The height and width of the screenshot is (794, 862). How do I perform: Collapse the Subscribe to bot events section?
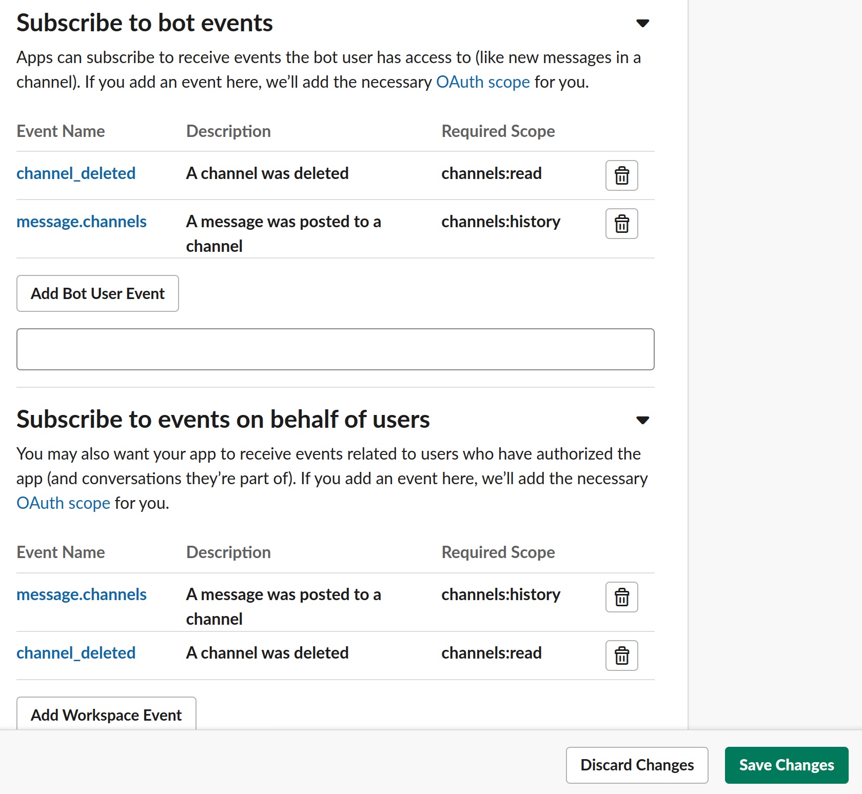642,23
